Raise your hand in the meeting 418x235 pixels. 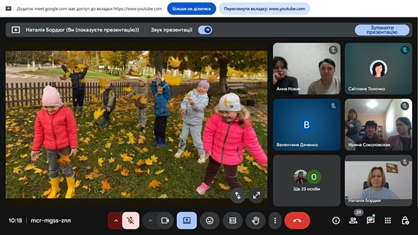click(256, 220)
